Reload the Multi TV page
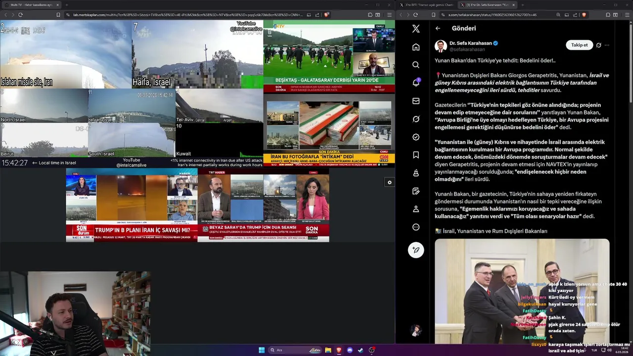633x356 pixels. point(20,15)
